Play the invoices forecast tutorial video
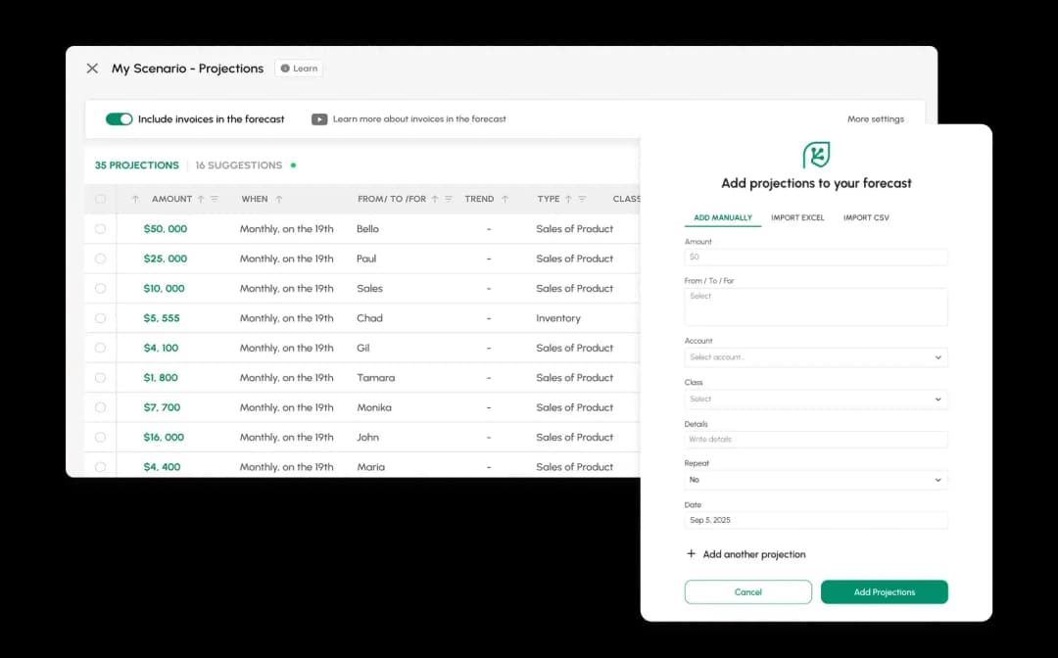This screenshot has width=1058, height=658. click(x=320, y=118)
